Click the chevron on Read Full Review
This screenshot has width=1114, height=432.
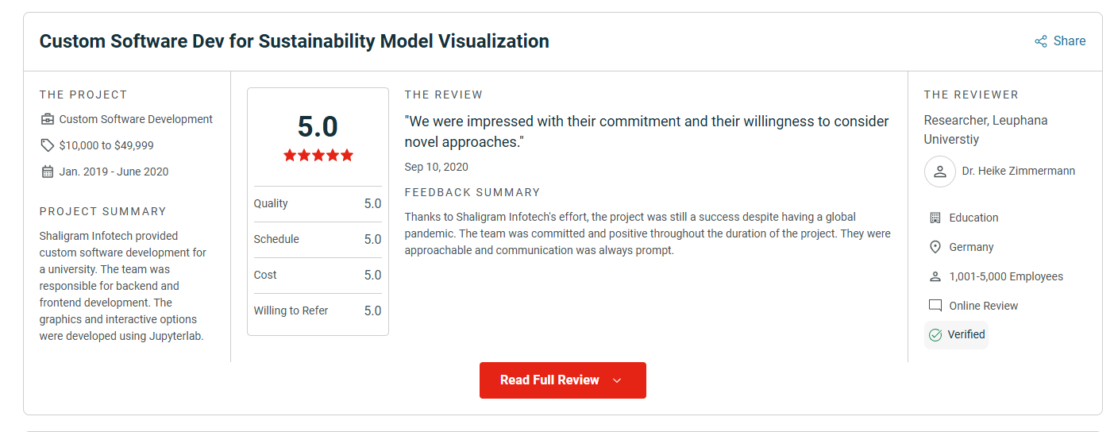coord(617,380)
